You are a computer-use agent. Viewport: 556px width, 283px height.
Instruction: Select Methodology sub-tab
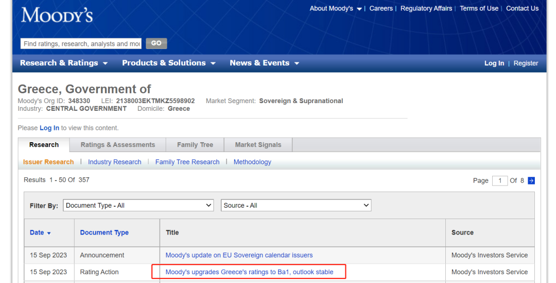click(x=252, y=162)
